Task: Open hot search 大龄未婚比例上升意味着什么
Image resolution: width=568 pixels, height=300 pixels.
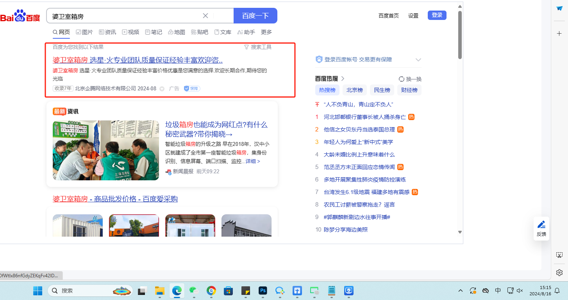Action: [359, 154]
